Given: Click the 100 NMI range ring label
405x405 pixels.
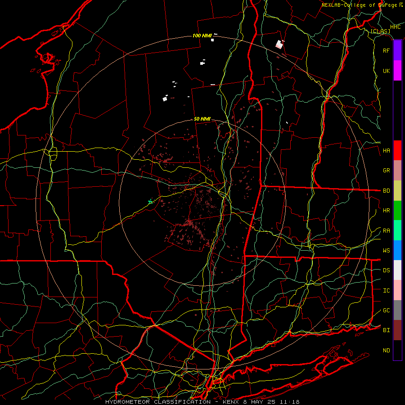Looking at the screenshot, I should 202,36.
